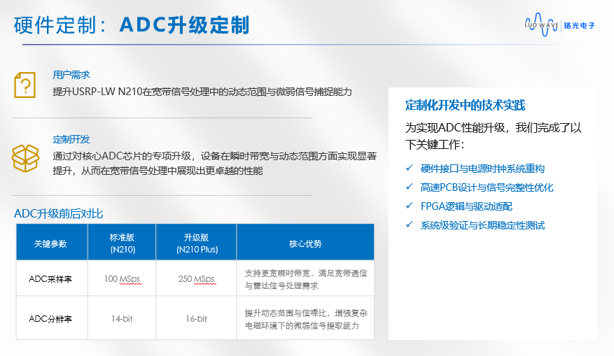Click the LUOWAVE logo at top right

541,24
